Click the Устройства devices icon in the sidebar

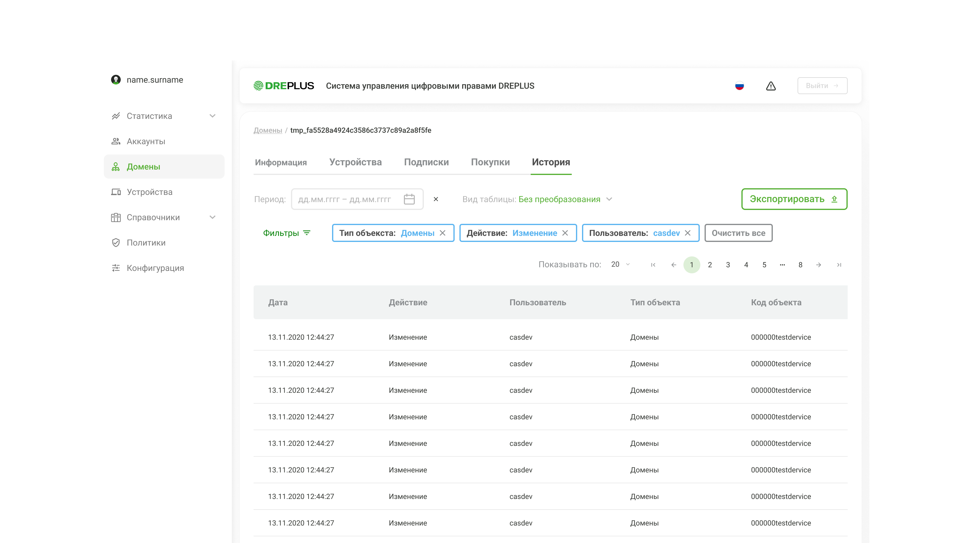pyautogui.click(x=116, y=192)
